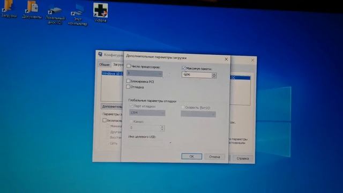Screen dimensions: 343x193
Task: Enable the Число процессоров checkbox
Action: 129,66
